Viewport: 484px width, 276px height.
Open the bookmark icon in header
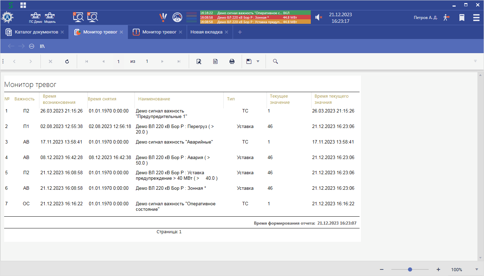click(x=462, y=17)
